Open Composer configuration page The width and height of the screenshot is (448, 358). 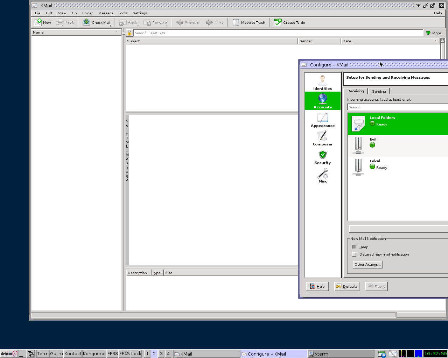tap(323, 138)
